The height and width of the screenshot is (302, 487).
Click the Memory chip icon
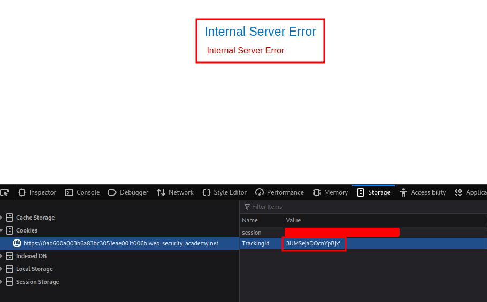point(316,192)
